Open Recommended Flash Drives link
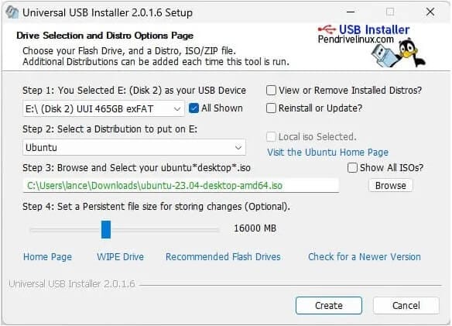The height and width of the screenshot is (326, 452). tap(223, 256)
